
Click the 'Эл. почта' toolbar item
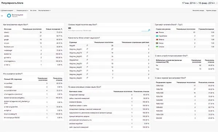coord(33,11)
